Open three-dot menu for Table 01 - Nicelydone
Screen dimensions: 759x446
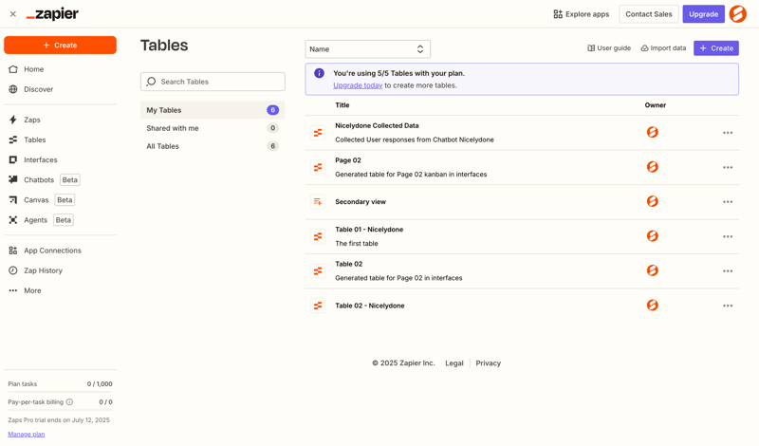click(x=728, y=236)
